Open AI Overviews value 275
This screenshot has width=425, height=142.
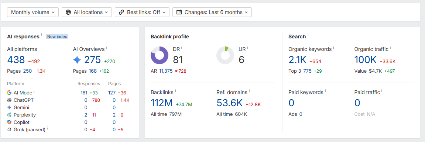coord(92,60)
